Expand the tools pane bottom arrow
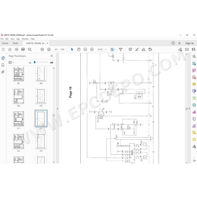The height and width of the screenshot is (197, 197). [194, 161]
